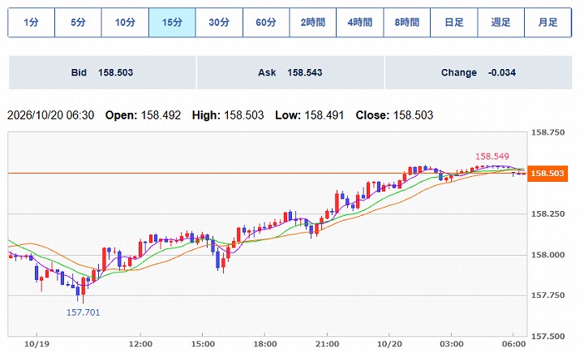Switch to the 1分 timeframe tab
The height and width of the screenshot is (353, 584).
pos(32,23)
